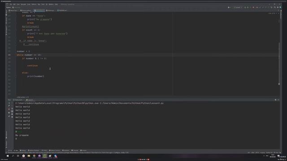Screen dimensions: 287x161
Task: Open the View menu
Action: coord(18,4)
